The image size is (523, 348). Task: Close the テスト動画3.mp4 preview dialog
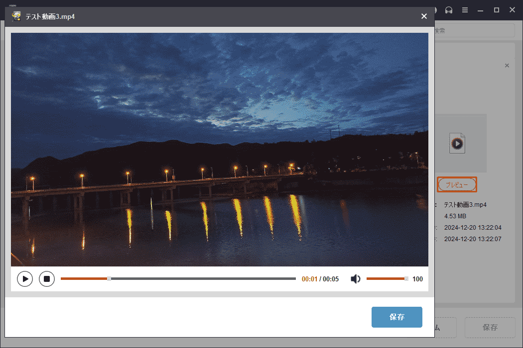click(424, 16)
